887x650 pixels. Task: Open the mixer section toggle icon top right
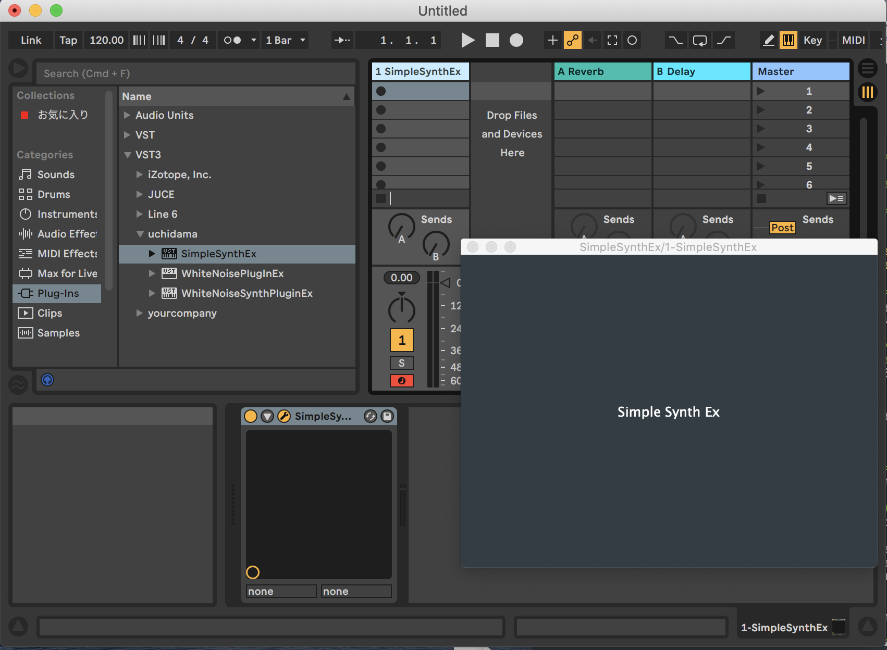pos(868,92)
